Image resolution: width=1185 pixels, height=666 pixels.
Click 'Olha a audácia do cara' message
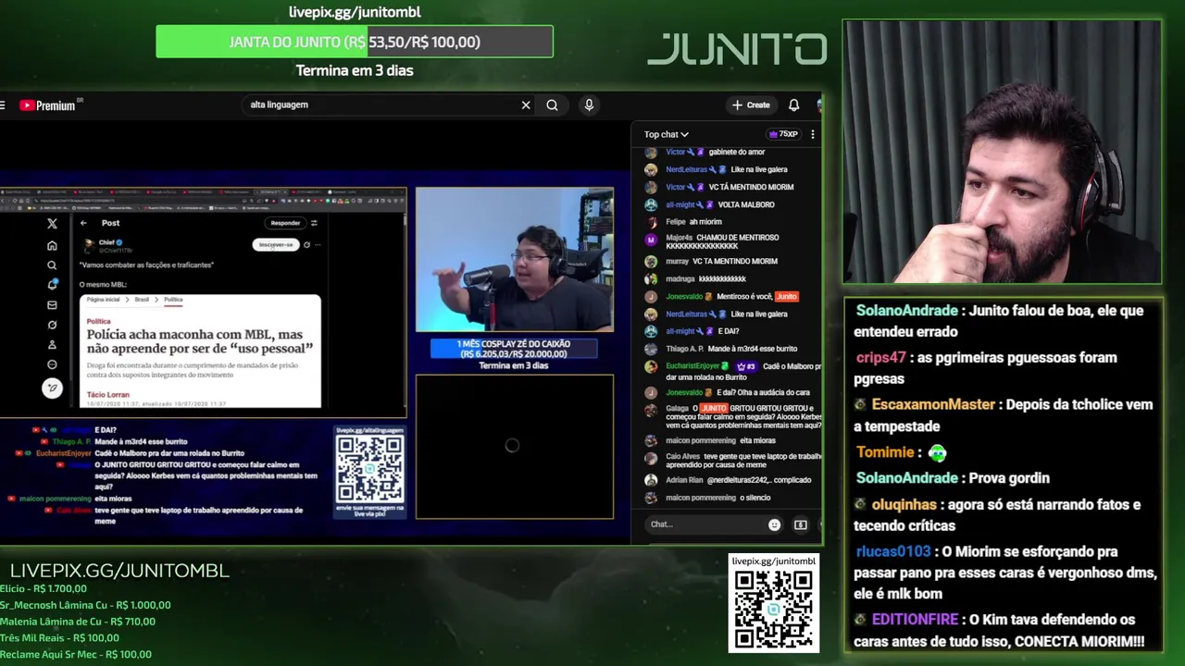[x=763, y=392]
